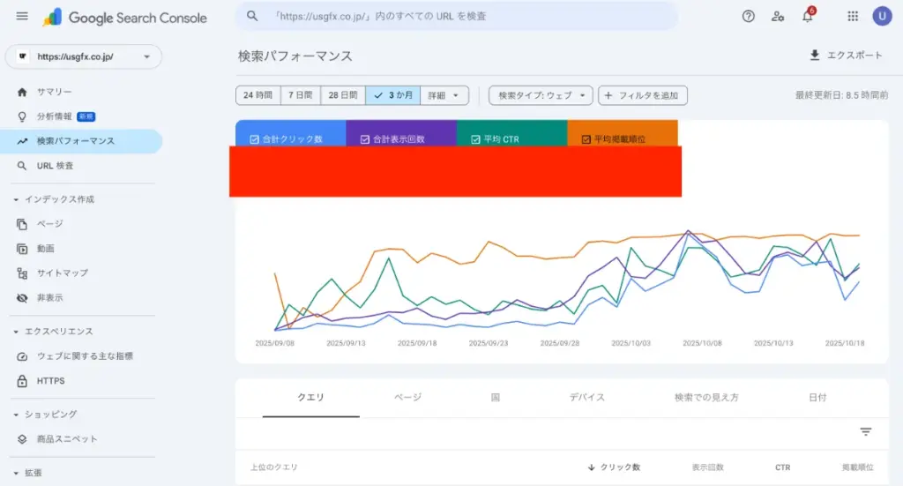
Task: Open the notifications bell icon
Action: [x=807, y=16]
